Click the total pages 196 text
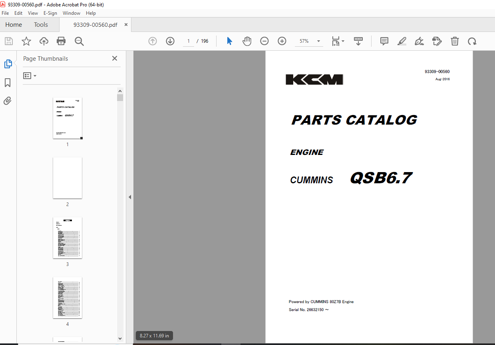The height and width of the screenshot is (345, 495). (205, 41)
